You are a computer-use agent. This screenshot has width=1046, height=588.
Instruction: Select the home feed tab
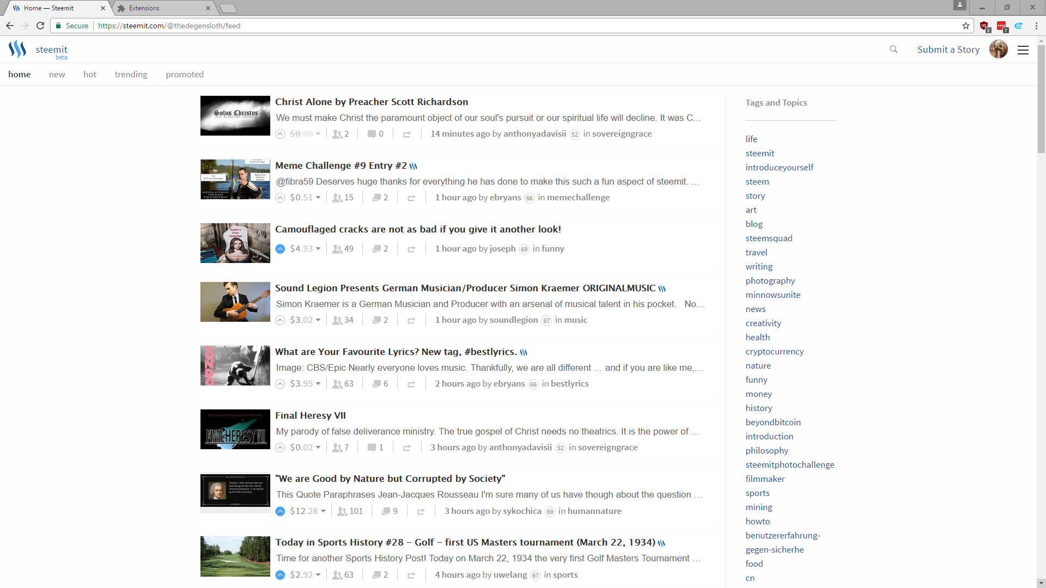pos(20,75)
